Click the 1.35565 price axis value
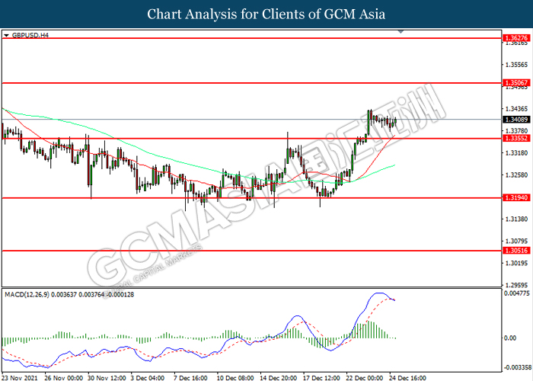 coord(517,65)
